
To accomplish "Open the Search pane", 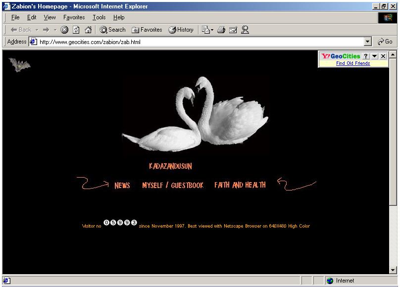I will pos(112,30).
